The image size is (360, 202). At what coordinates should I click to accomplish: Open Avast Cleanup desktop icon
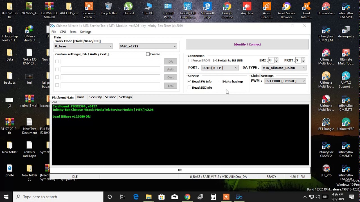tap(267, 11)
